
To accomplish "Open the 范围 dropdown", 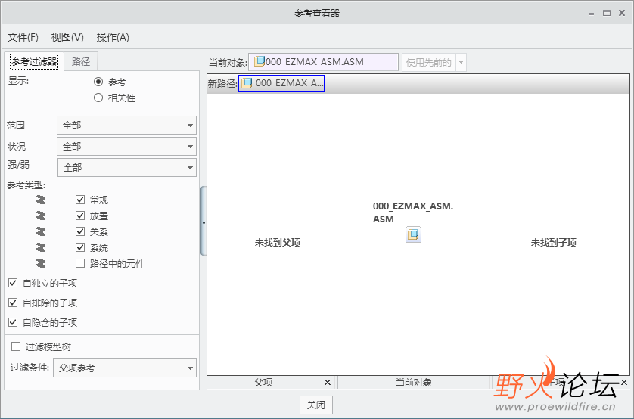I will [x=126, y=126].
